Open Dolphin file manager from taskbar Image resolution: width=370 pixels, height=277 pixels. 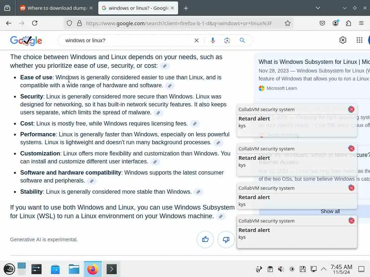pos(74,269)
